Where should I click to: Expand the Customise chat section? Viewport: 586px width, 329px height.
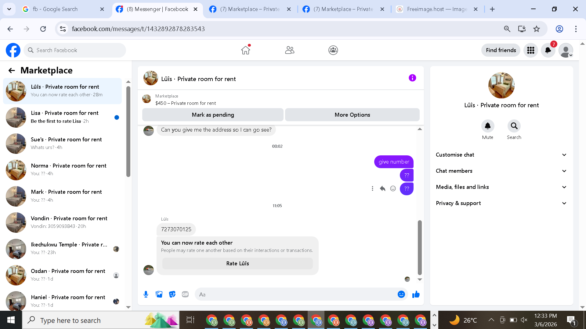coord(501,155)
